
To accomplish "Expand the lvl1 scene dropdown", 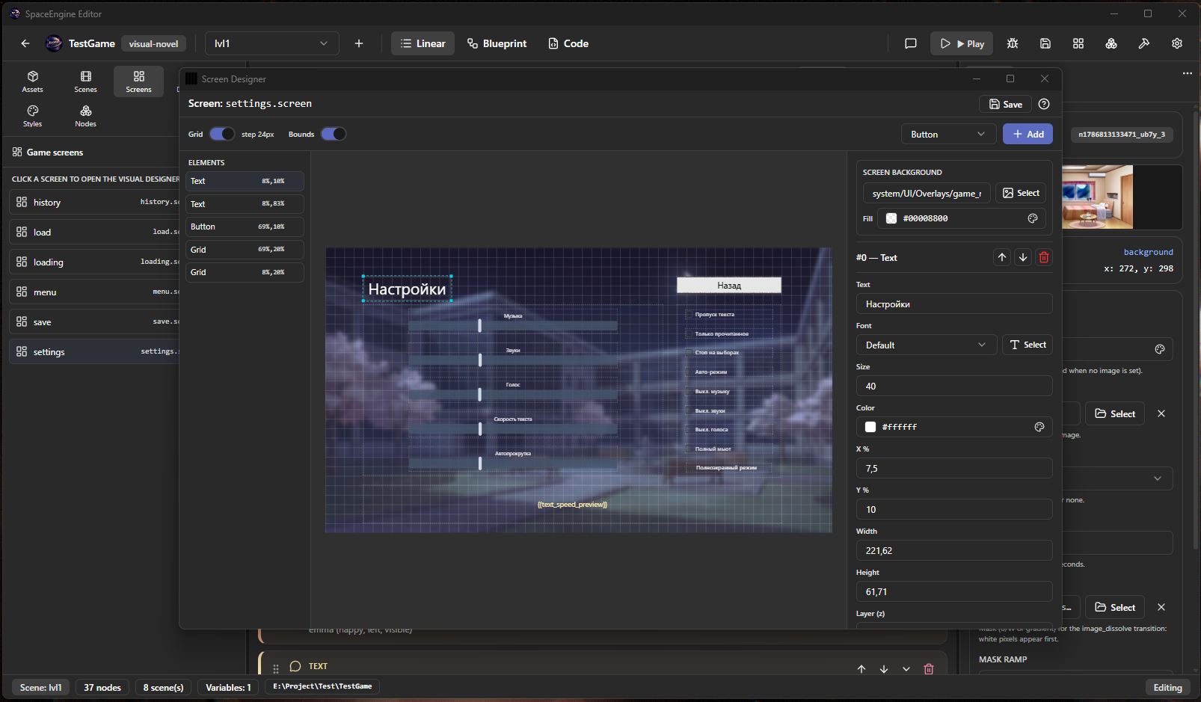I will (x=271, y=43).
